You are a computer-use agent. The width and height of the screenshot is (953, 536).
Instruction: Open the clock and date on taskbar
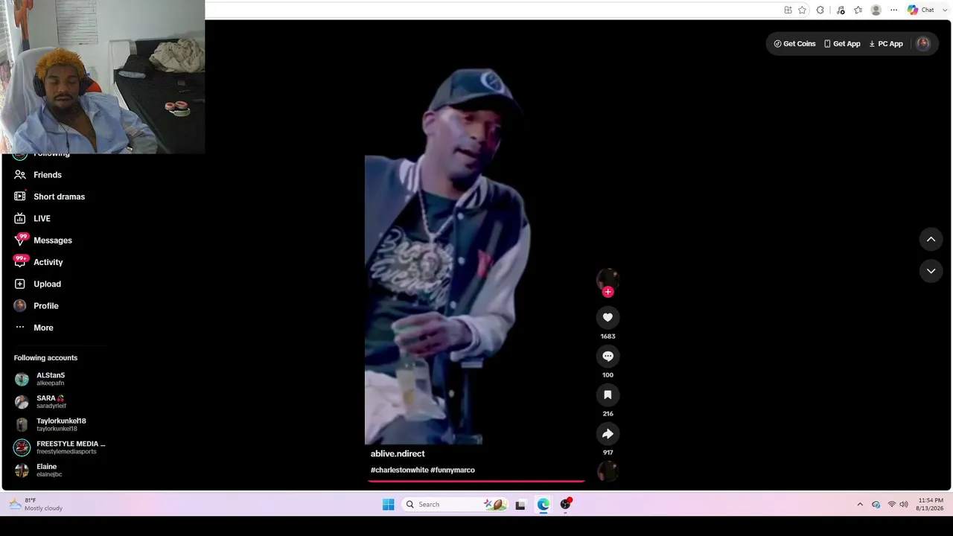click(x=931, y=504)
